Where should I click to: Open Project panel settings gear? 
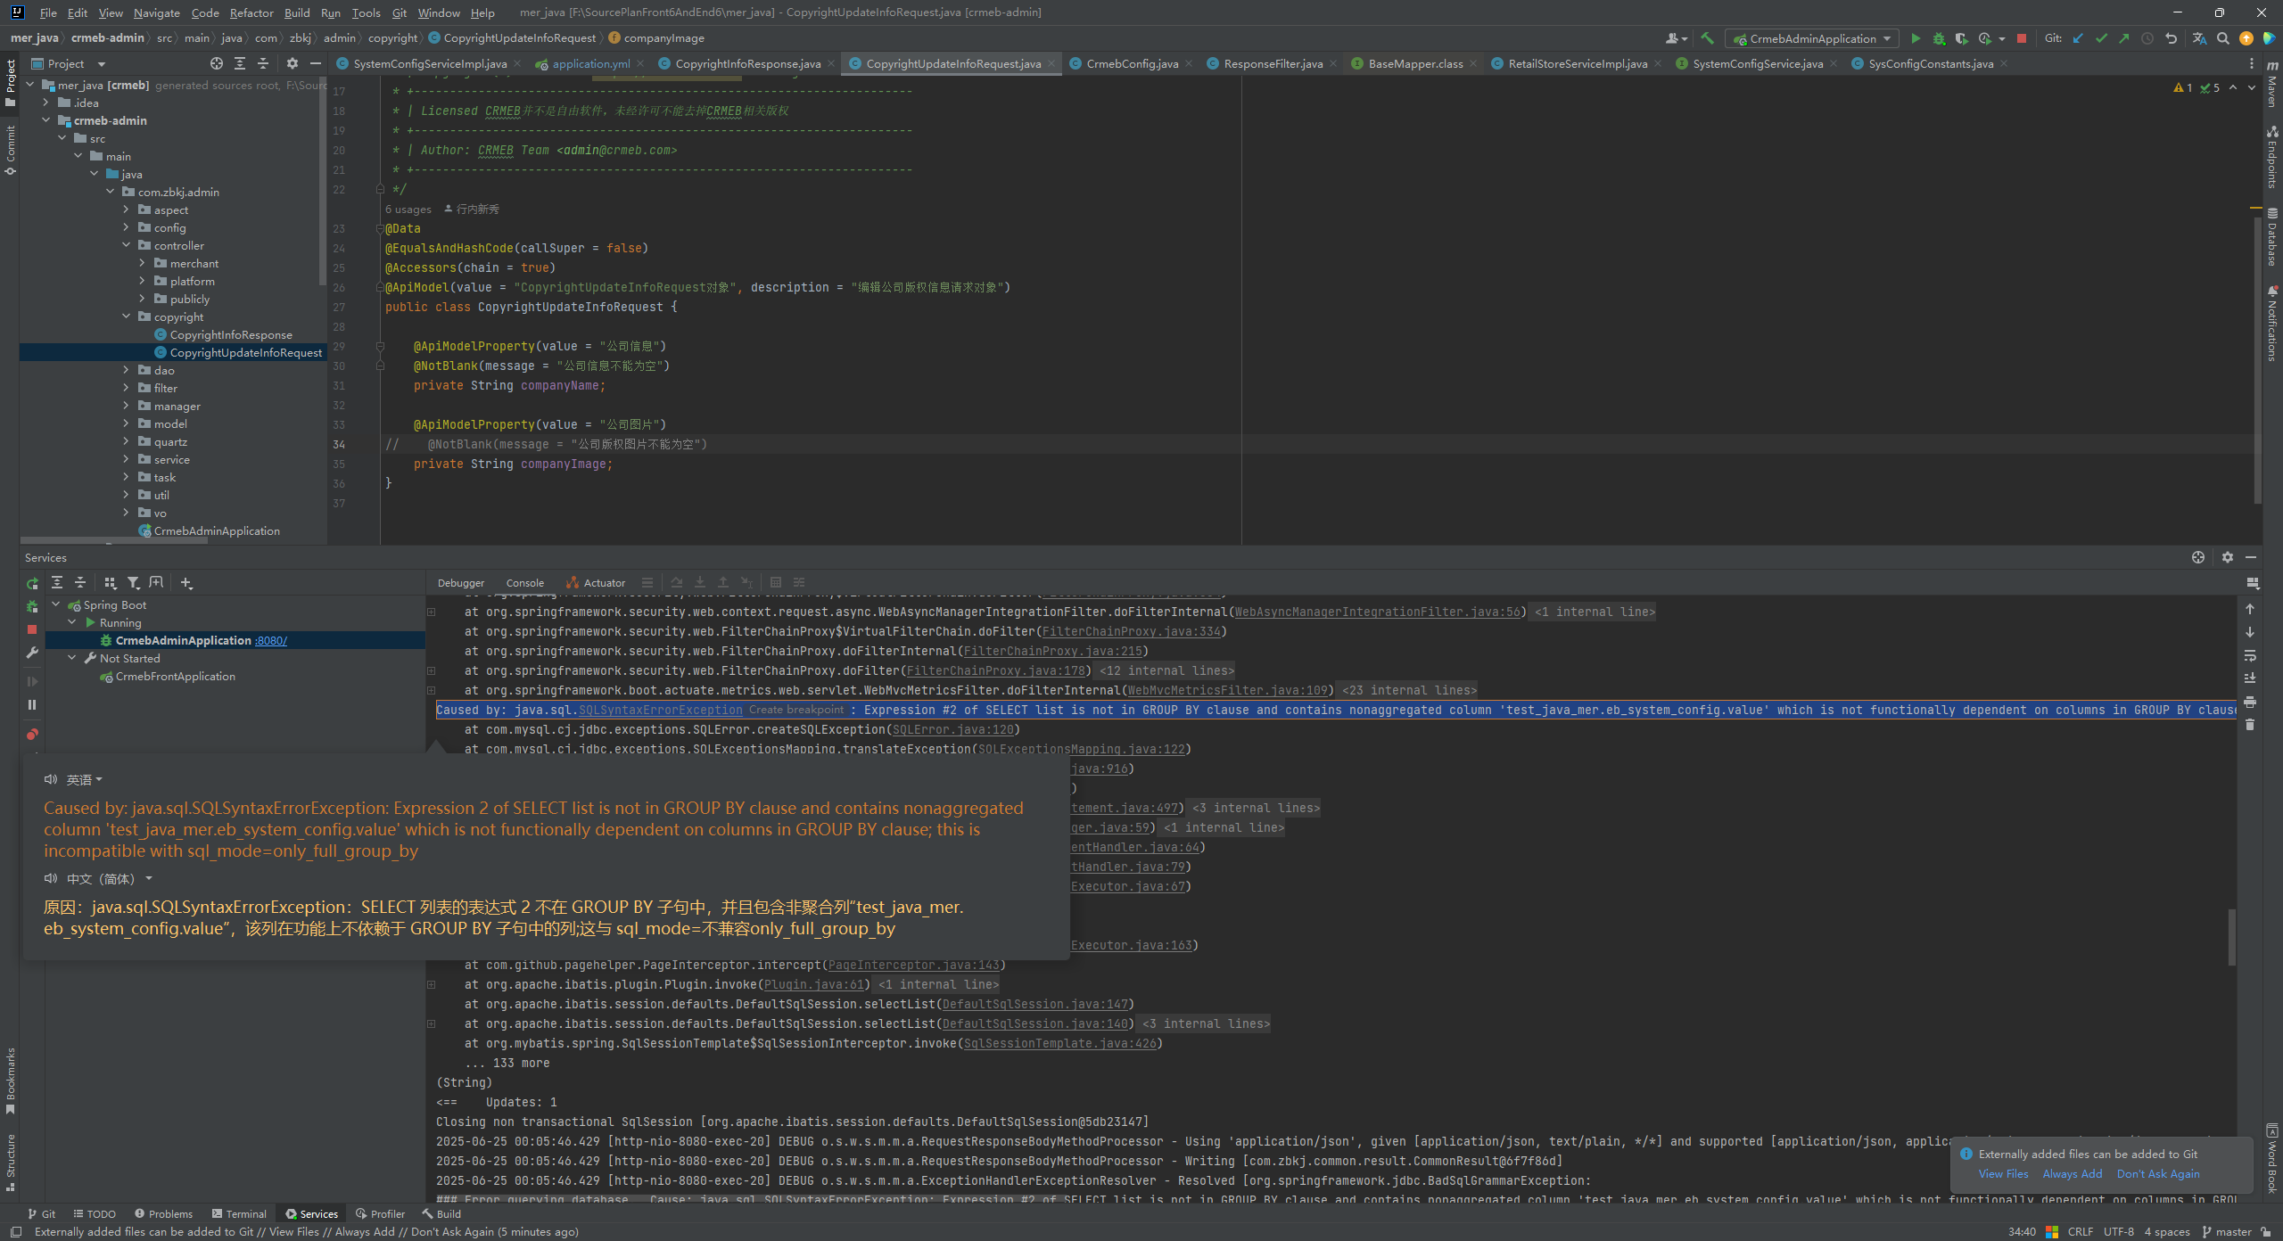coord(293,63)
